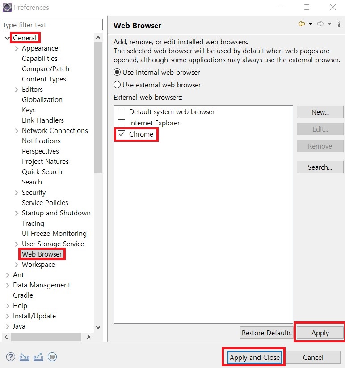Collapse the General tree node
The width and height of the screenshot is (345, 368).
click(7, 38)
